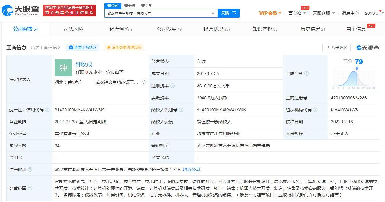
Task: Click the green 钟 avatar tile
Action: pos(63,68)
